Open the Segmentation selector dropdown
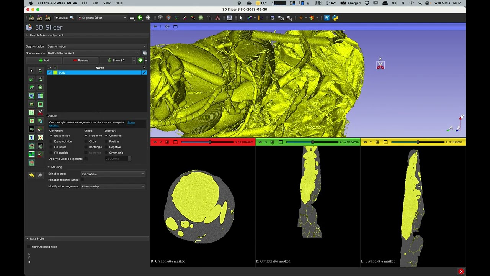This screenshot has width=490, height=276. (x=96, y=46)
